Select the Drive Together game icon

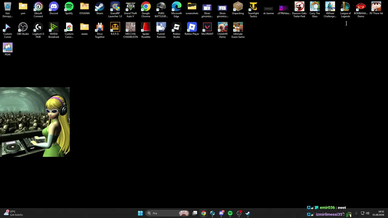100,30
